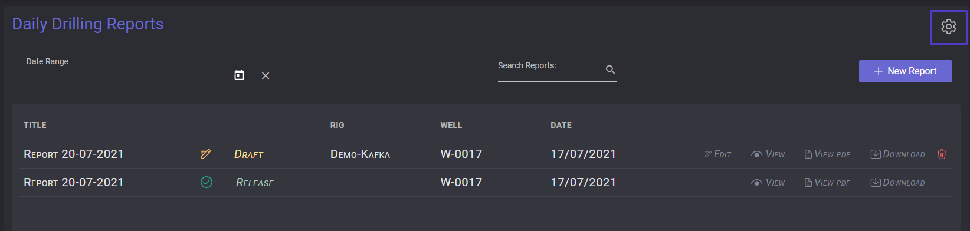Sort by the Date column header
Image resolution: width=970 pixels, height=231 pixels.
click(x=561, y=125)
